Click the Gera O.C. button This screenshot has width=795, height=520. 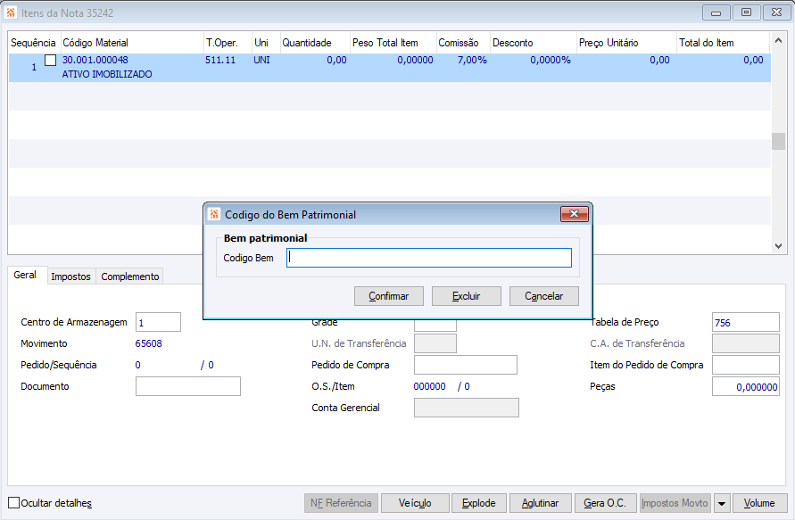pyautogui.click(x=605, y=503)
